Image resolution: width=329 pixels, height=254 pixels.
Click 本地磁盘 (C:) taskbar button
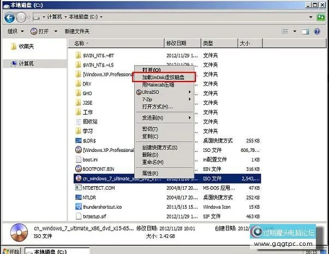57,251
